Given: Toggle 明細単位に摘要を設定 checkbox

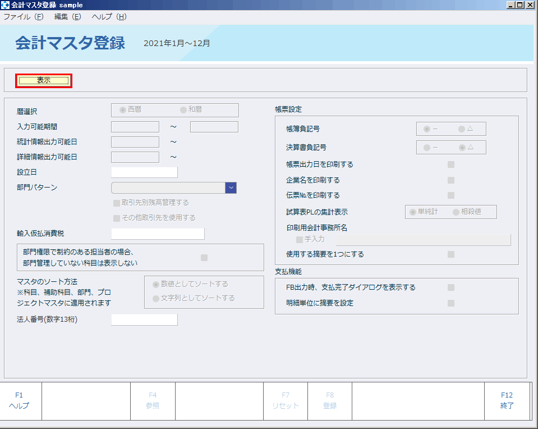Looking at the screenshot, I should (451, 303).
